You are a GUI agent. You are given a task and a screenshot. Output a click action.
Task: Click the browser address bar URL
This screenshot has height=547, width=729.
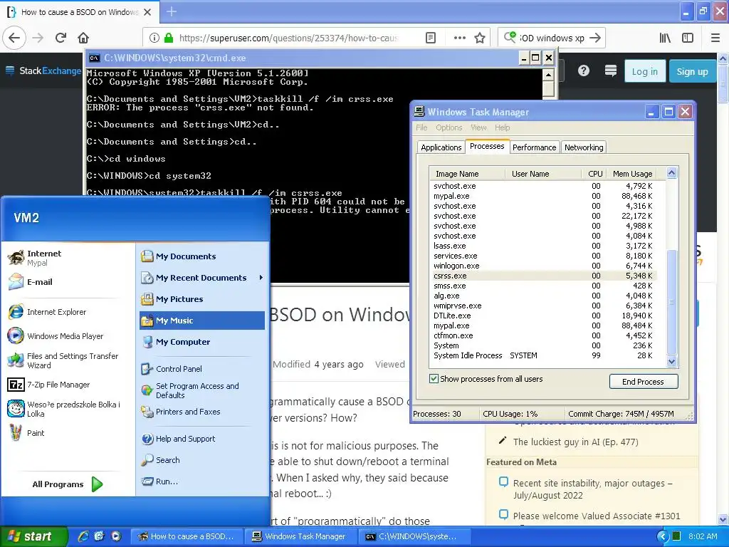288,38
